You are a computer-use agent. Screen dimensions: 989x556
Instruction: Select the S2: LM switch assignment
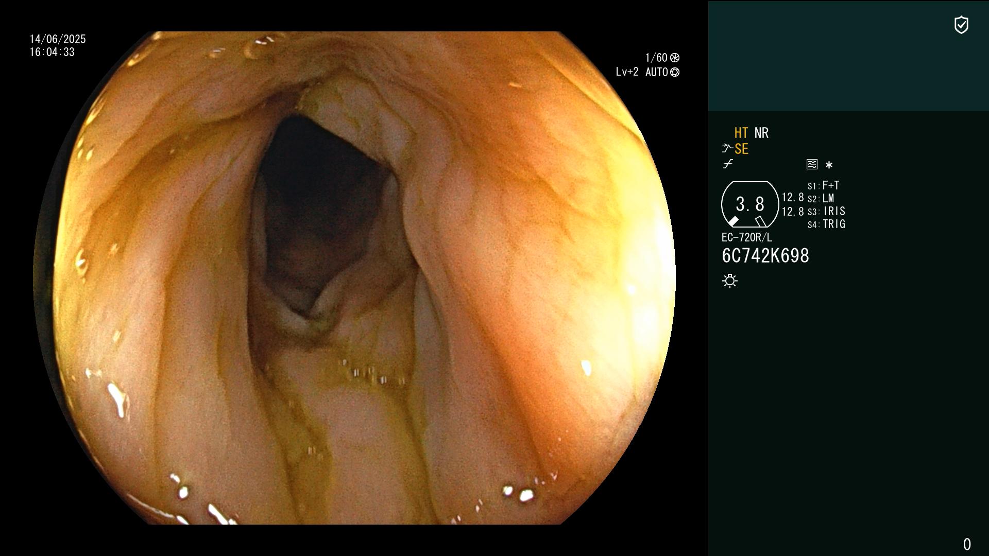[x=821, y=198]
